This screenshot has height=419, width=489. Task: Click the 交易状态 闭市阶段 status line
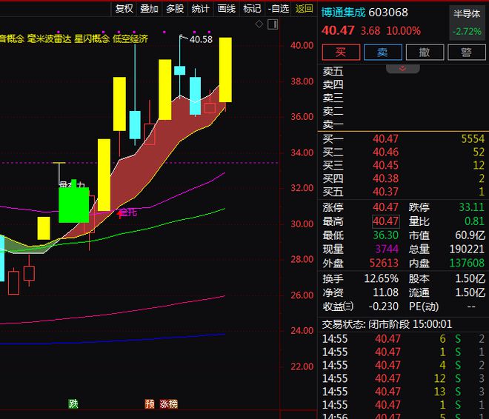pyautogui.click(x=387, y=324)
